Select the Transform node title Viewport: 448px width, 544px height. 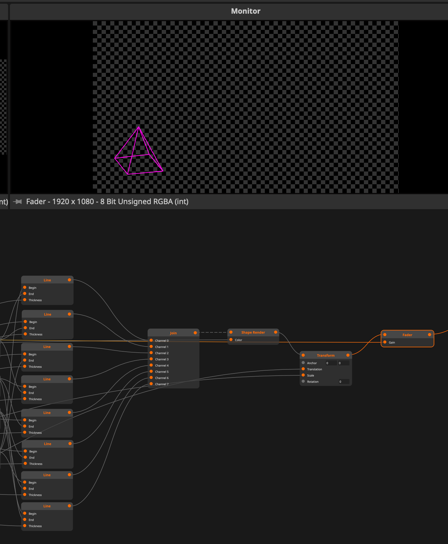pyautogui.click(x=326, y=355)
